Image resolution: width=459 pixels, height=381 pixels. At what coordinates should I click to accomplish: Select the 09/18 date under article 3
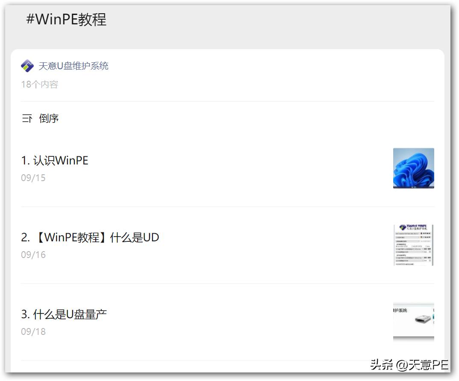(33, 331)
